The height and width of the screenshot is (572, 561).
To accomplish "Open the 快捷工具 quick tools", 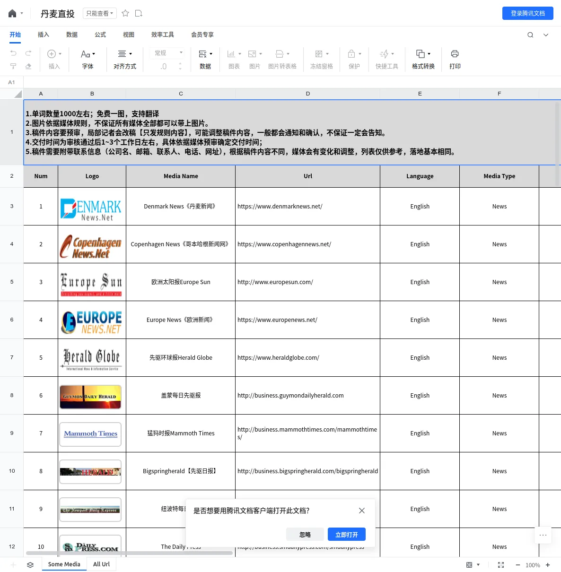I will point(387,60).
